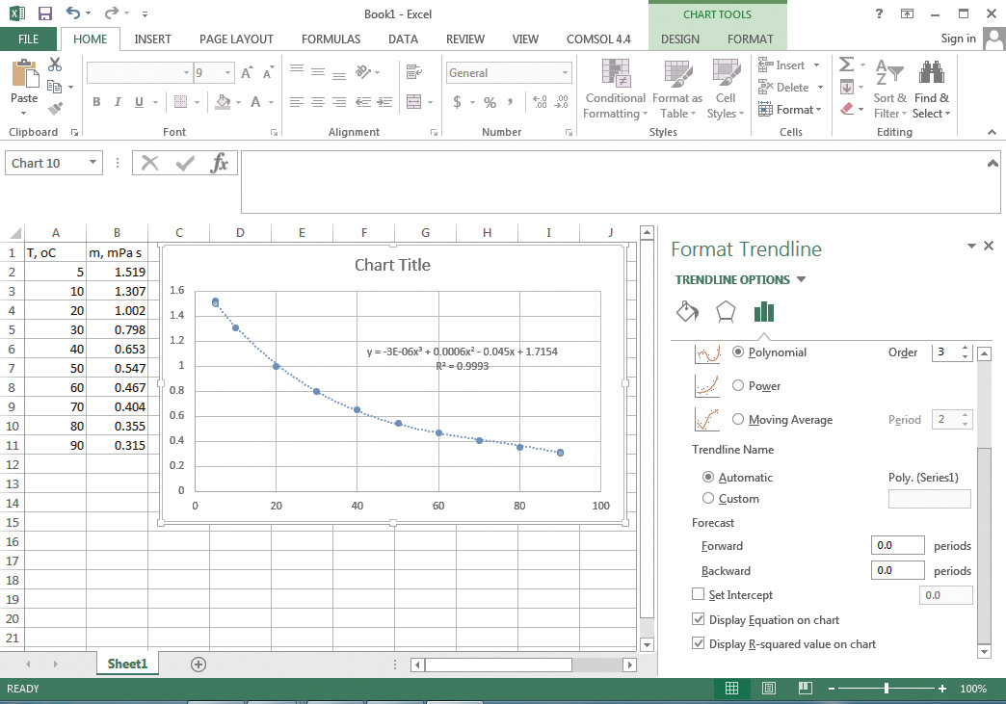
Task: Open Conditional Formatting options
Action: pyautogui.click(x=615, y=90)
